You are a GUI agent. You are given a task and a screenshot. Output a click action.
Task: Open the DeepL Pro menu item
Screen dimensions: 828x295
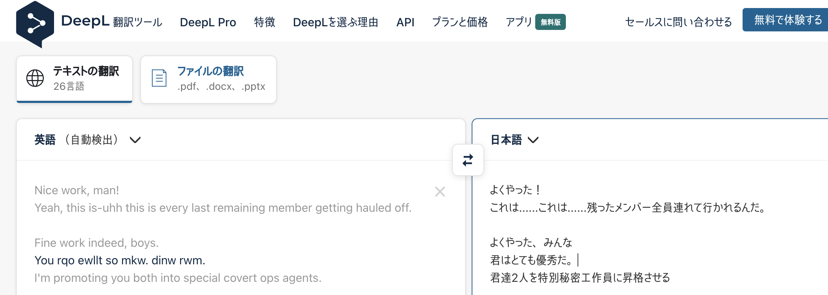(208, 22)
